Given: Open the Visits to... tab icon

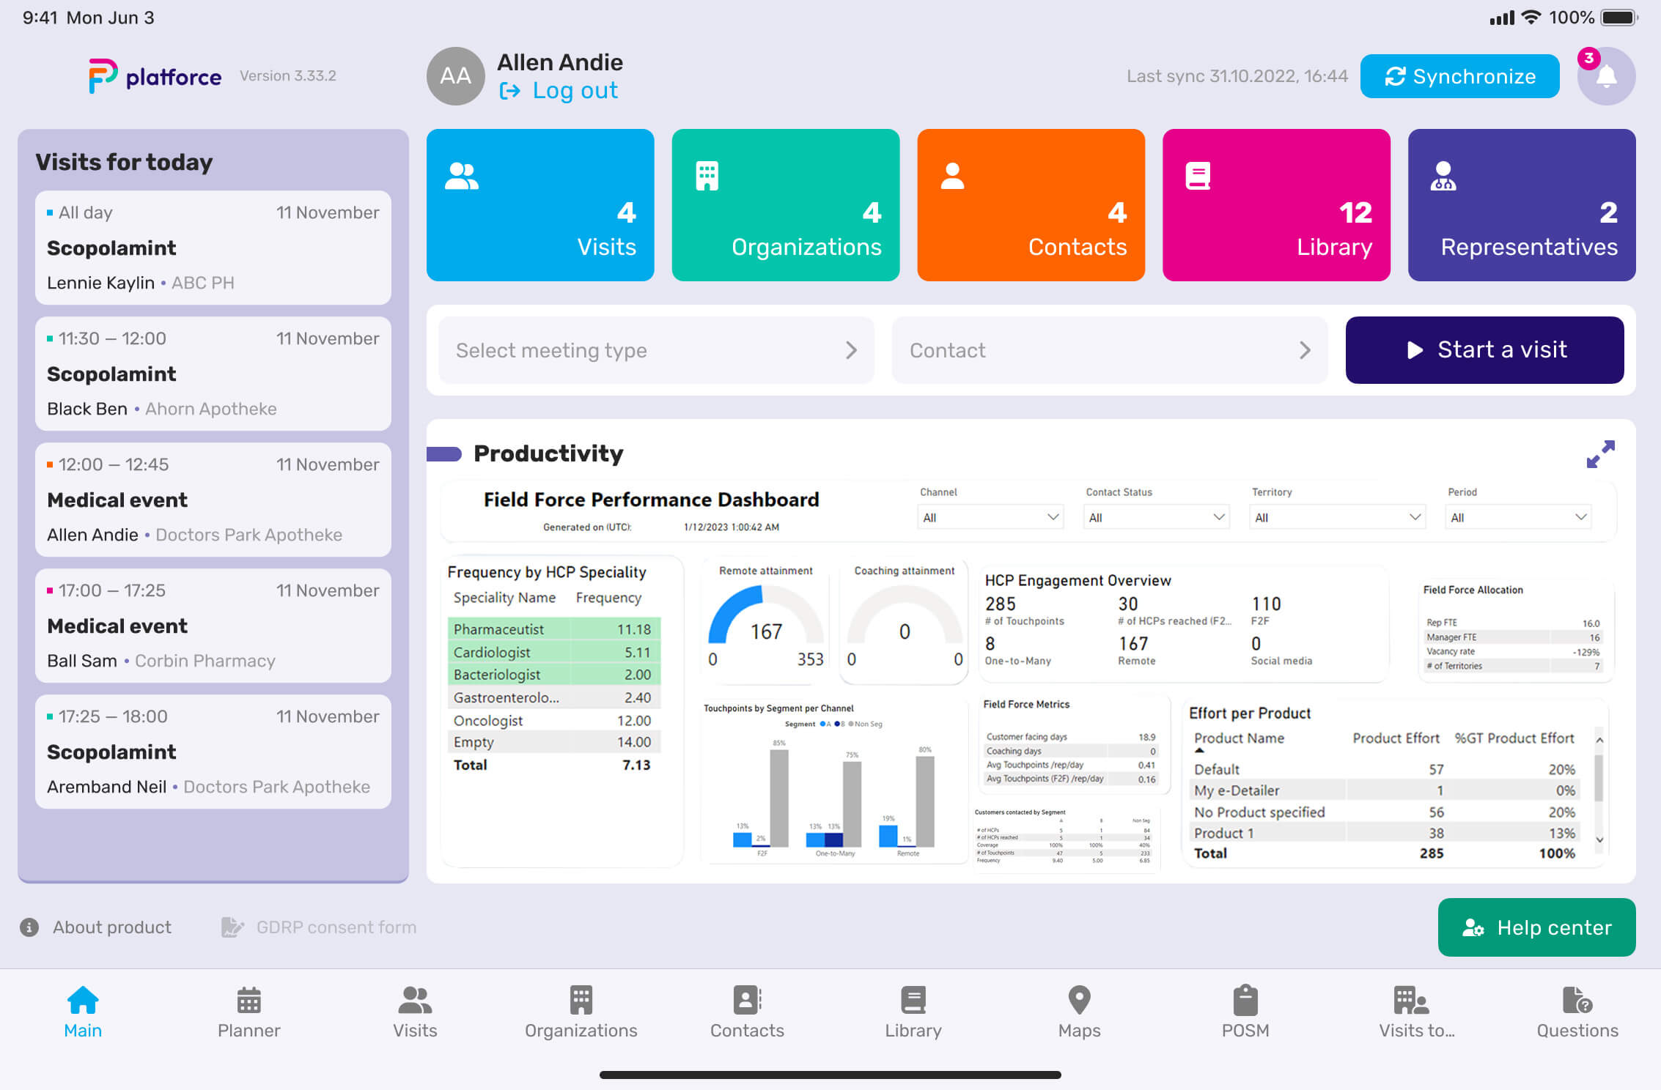Looking at the screenshot, I should pyautogui.click(x=1411, y=1000).
